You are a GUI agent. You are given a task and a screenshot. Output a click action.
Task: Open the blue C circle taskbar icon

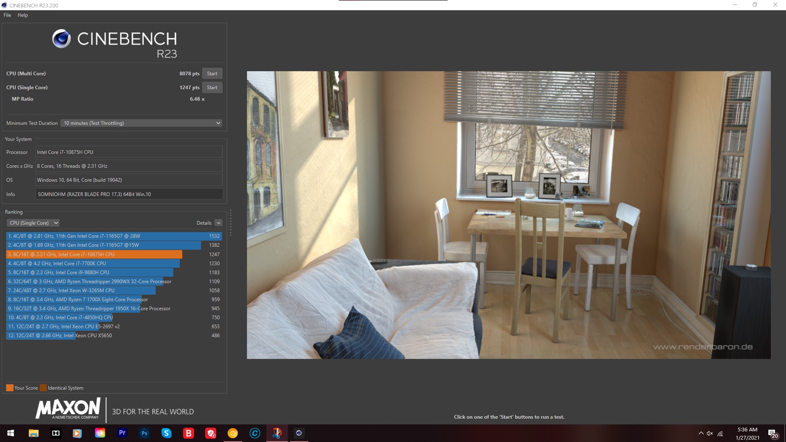point(255,433)
